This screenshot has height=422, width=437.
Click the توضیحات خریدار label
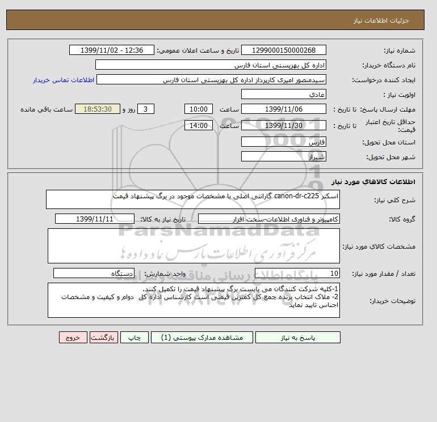tap(392, 301)
